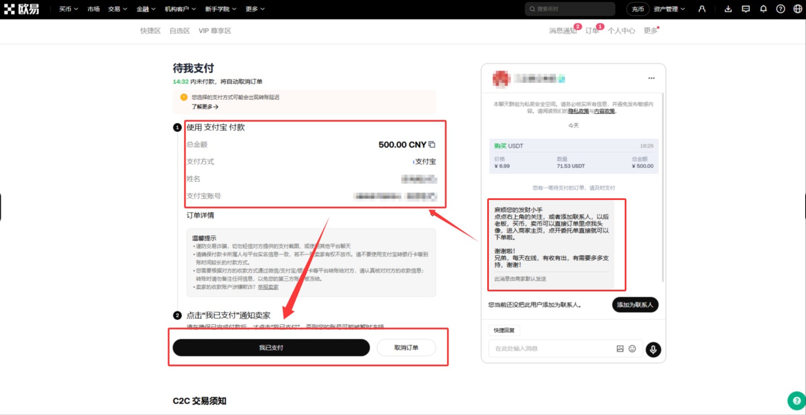Click the 14:32 countdown timer

click(180, 82)
